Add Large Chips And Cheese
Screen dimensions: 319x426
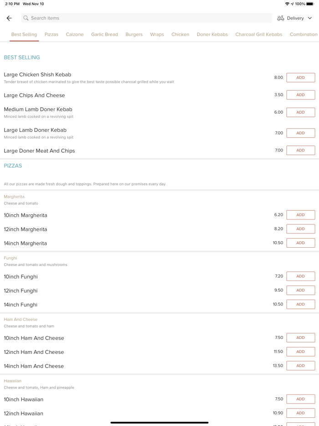[300, 95]
